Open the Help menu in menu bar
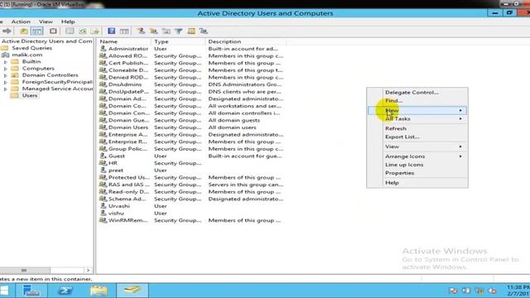This screenshot has width=530, height=298. click(68, 22)
